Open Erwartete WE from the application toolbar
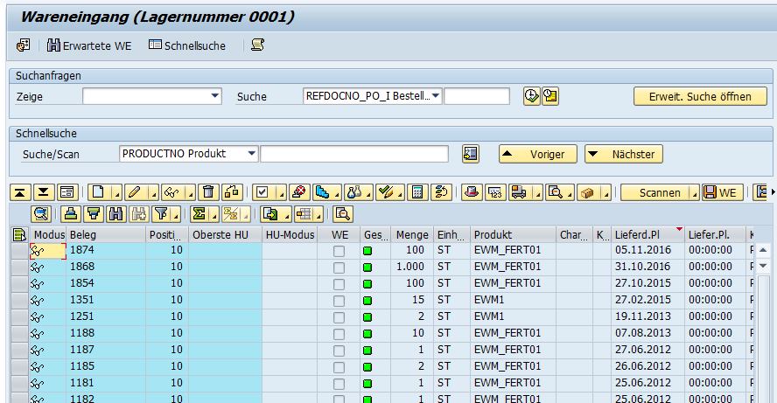The image size is (777, 403). click(x=90, y=45)
